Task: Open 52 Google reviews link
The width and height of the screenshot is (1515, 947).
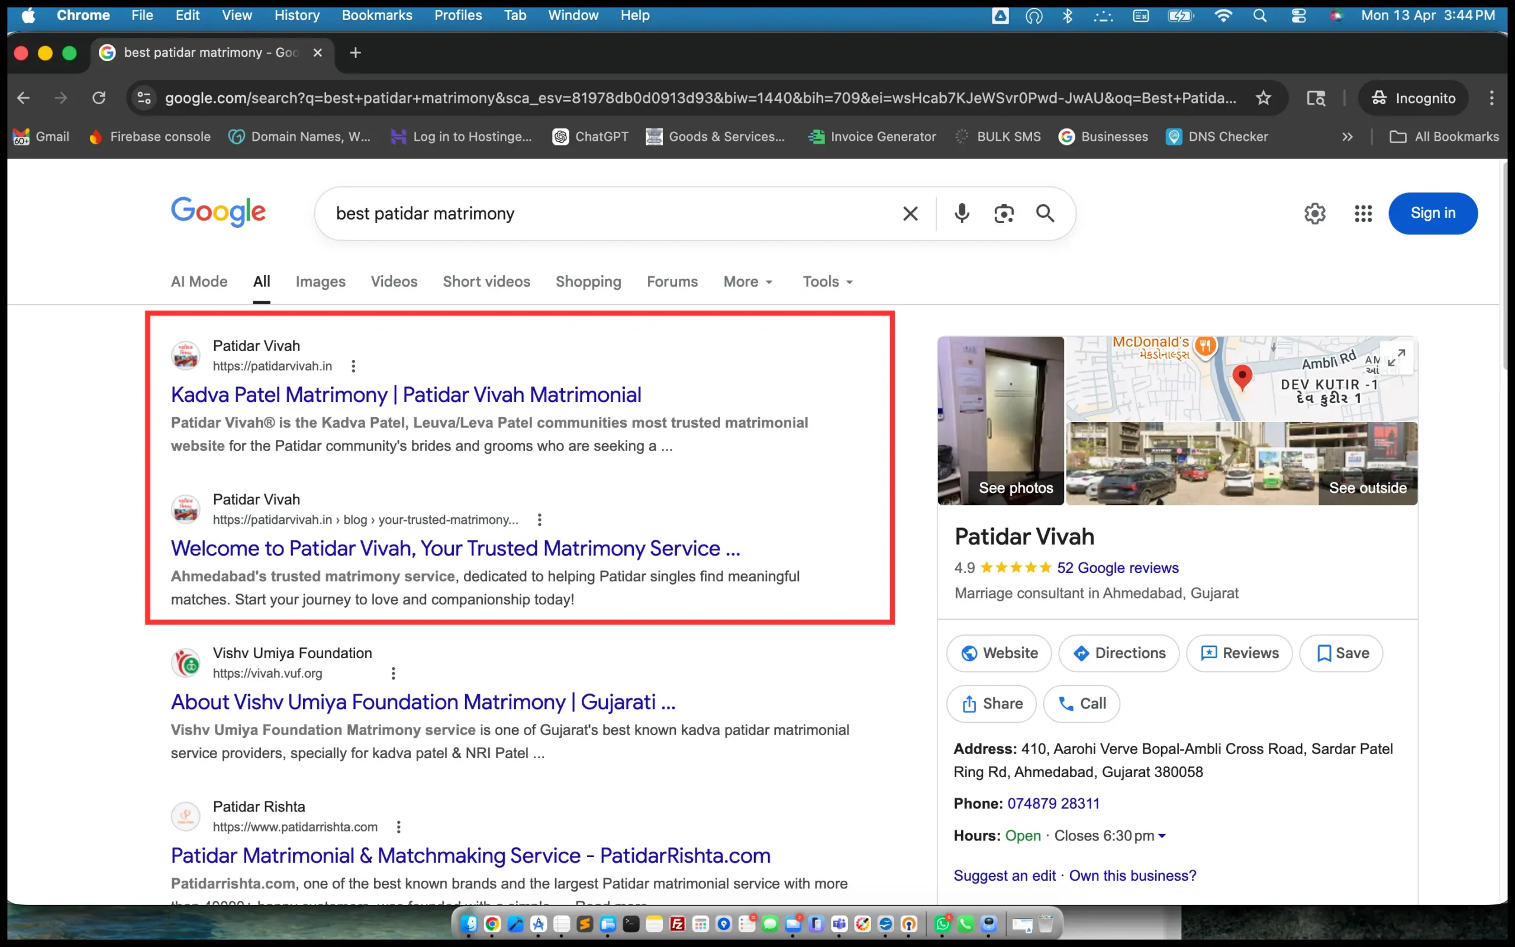Action: pos(1117,568)
